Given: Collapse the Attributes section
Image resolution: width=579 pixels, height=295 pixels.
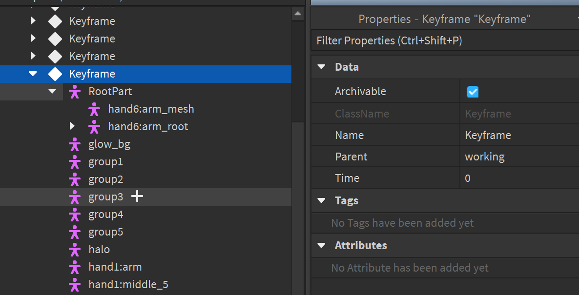Looking at the screenshot, I should (x=322, y=245).
